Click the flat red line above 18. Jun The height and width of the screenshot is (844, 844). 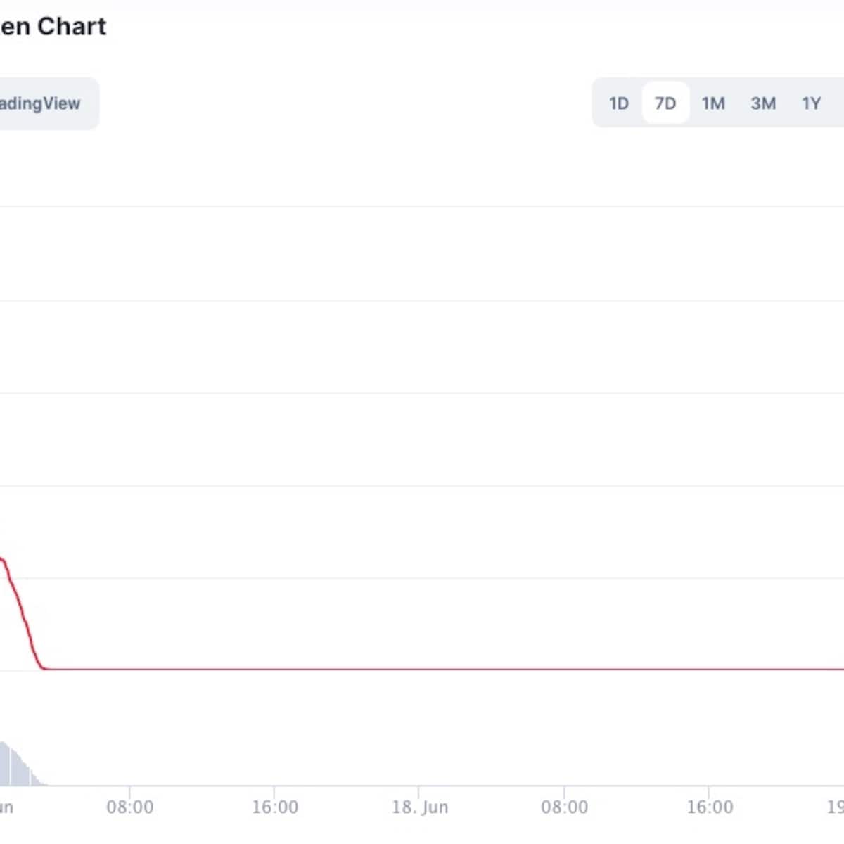point(419,669)
